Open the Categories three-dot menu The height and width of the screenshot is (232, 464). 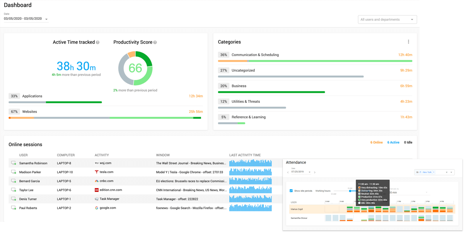[408, 42]
